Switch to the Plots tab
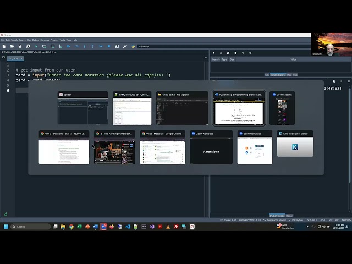This screenshot has width=352, height=264. pos(289,75)
